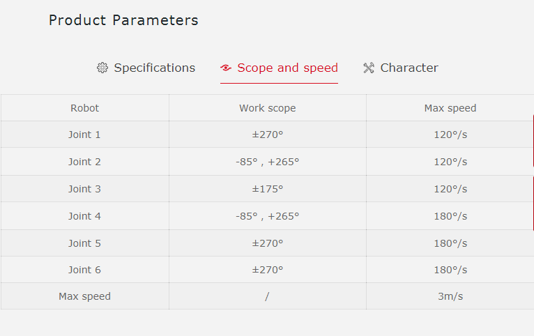Click the Robot column header
This screenshot has width=534, height=336.
coord(84,108)
